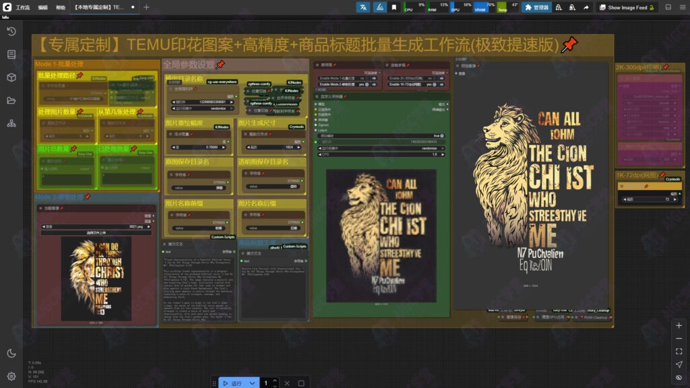The image size is (690, 388).
Task: Click Show Image Feed button
Action: [627, 7]
